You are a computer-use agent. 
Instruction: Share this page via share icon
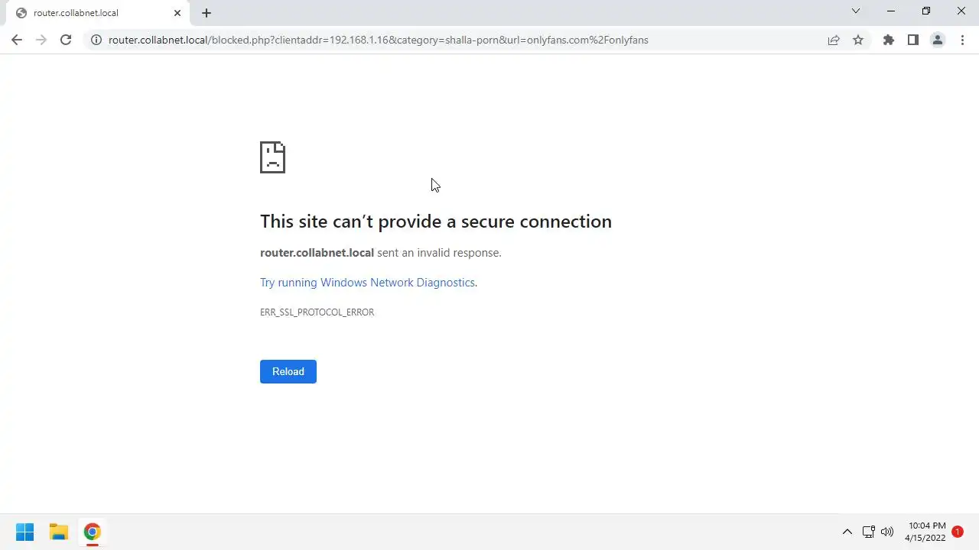coord(834,40)
